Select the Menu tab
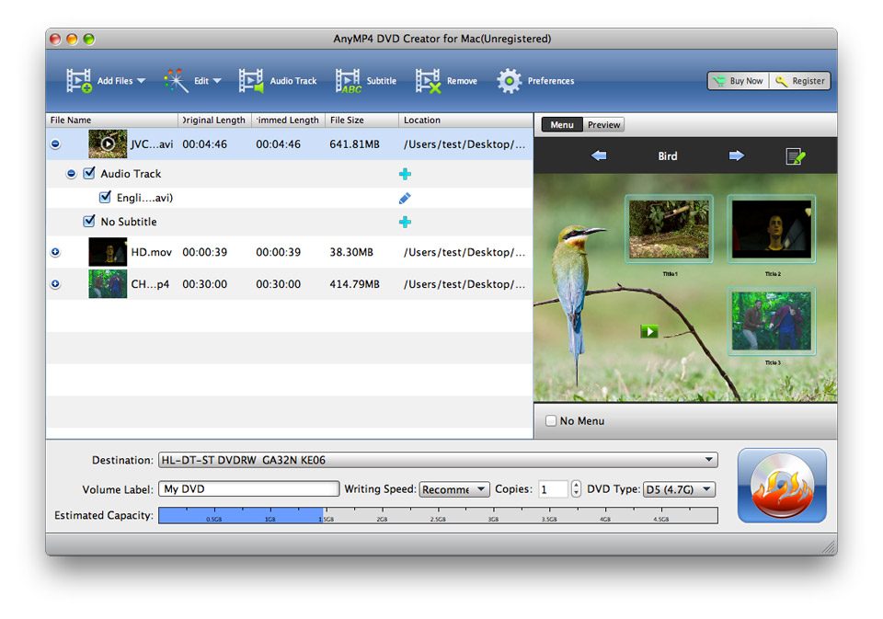Image resolution: width=883 pixels, height=619 pixels. point(562,125)
